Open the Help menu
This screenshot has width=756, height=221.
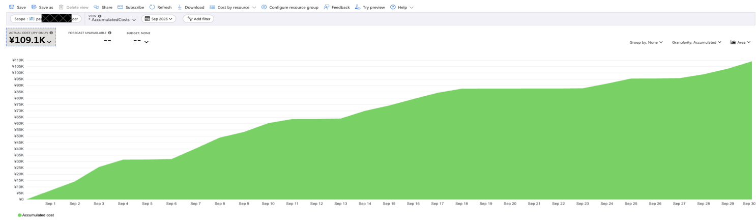click(x=402, y=7)
